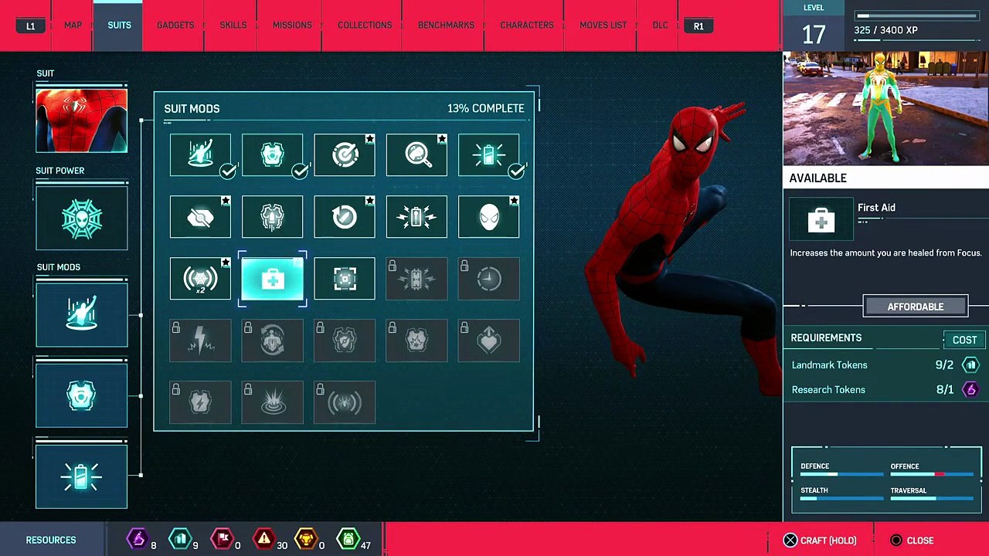Click the purple Research Token resource icon

pos(138,538)
